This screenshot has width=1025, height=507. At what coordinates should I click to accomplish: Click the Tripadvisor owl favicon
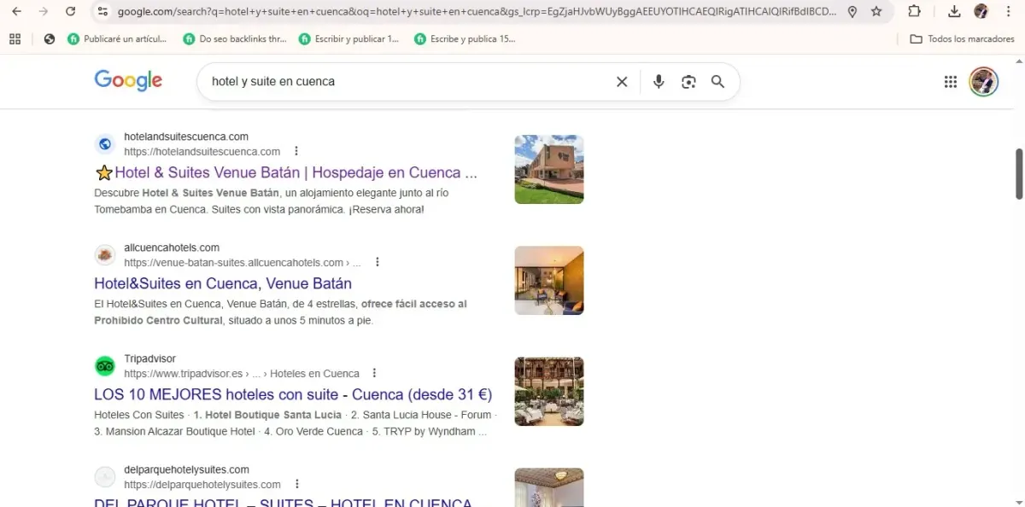[105, 366]
